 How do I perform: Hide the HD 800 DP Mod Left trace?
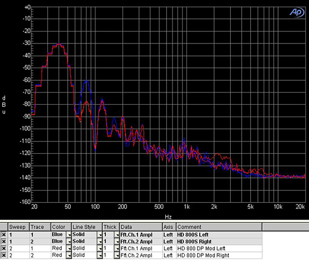4,248
